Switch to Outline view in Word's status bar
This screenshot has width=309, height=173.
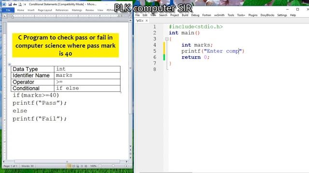(82, 166)
